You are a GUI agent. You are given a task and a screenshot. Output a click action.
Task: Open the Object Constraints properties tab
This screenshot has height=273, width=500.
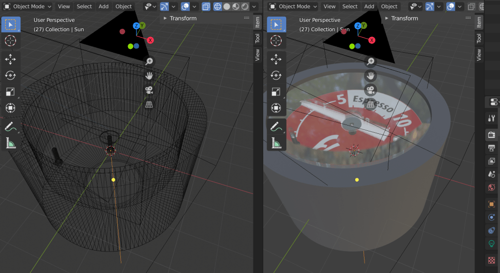point(491,231)
